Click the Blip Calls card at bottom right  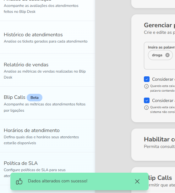153,180
